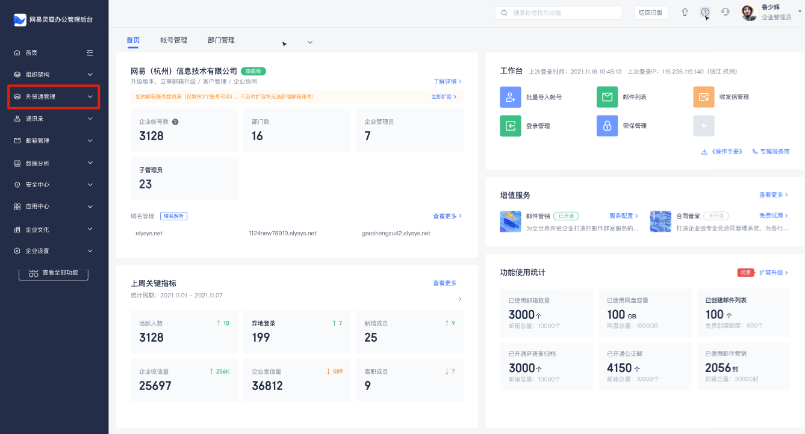Image resolution: width=805 pixels, height=434 pixels.
Task: Open the 立即扩容 link in warning banner
Action: 443,96
